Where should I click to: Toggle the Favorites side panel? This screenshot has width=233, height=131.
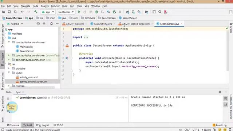pyautogui.click(x=3, y=104)
